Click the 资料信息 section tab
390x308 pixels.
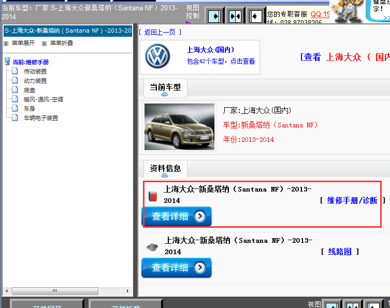[165, 170]
